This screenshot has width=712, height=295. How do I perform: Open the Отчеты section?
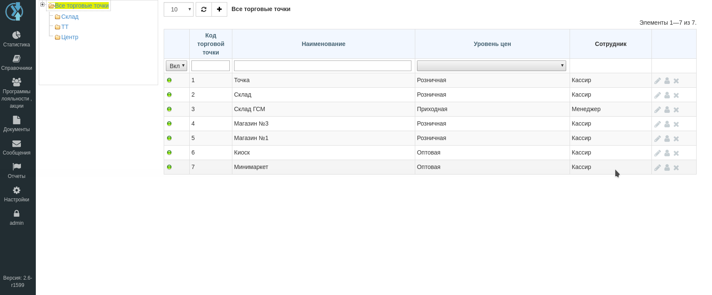click(x=17, y=171)
